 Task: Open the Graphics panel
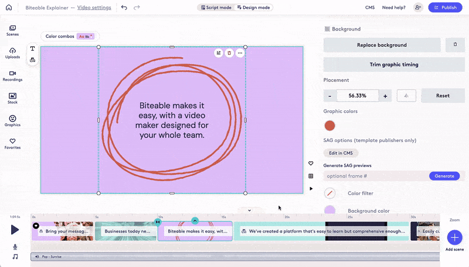(x=12, y=121)
